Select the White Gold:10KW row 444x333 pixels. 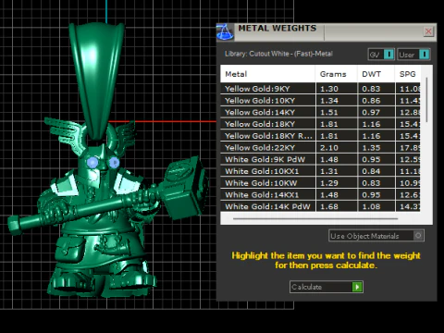click(x=320, y=183)
